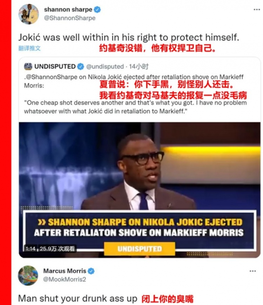Click the @ShannonSharpe handle under the display name

click(70, 18)
